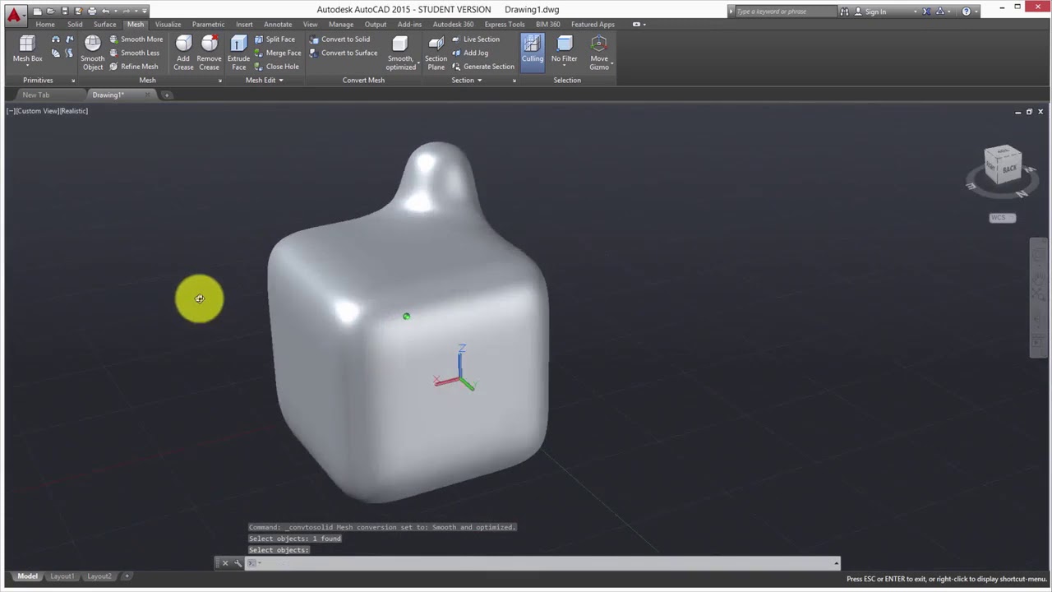
Task: Click the Split Face tool
Action: coord(275,39)
